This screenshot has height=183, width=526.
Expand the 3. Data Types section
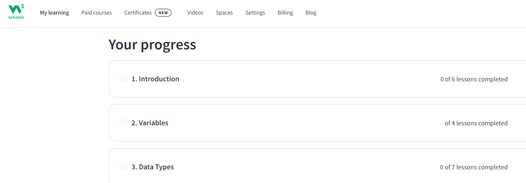tap(152, 167)
